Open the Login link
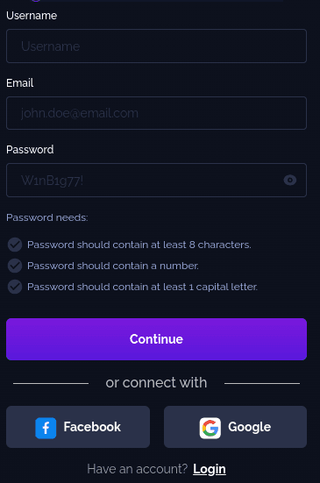 [x=210, y=469]
